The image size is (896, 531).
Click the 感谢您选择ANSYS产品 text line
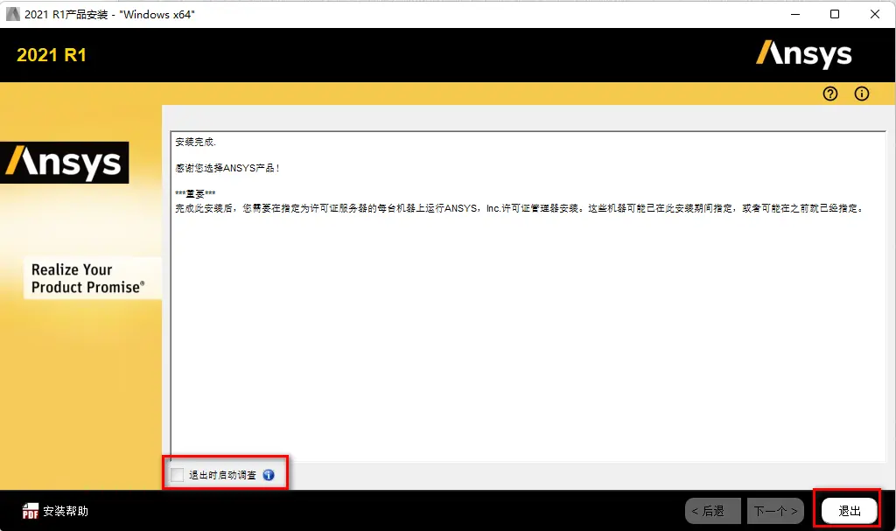pos(227,168)
